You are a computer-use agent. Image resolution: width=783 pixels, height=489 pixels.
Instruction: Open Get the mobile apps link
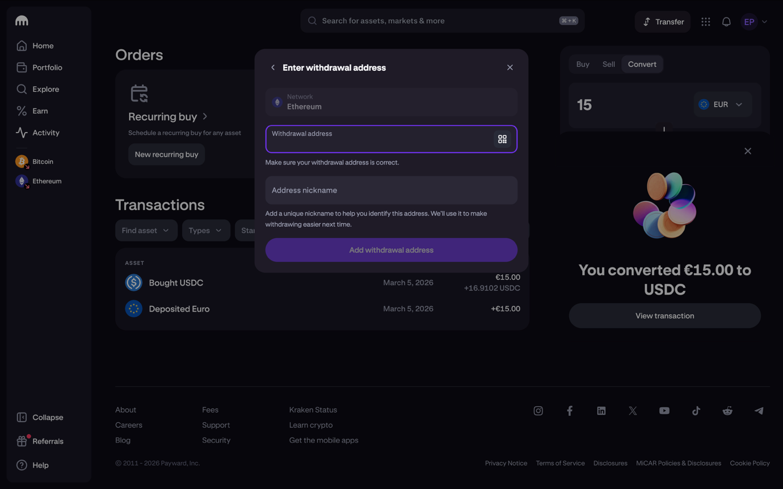click(323, 440)
